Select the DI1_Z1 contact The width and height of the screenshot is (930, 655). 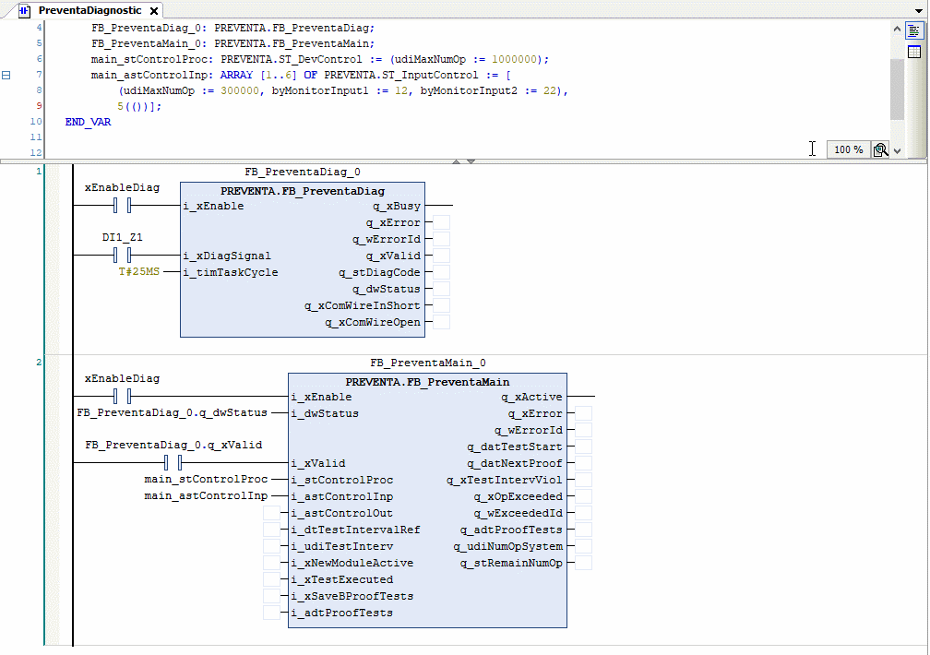point(124,255)
